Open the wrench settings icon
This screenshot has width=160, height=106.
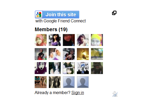click(115, 94)
